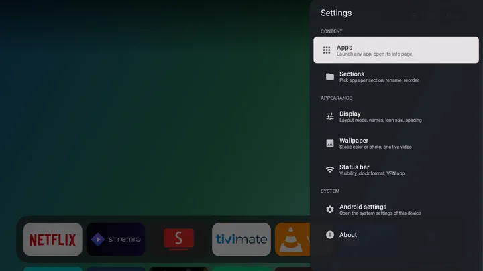483x271 pixels.
Task: Click the Sections folder icon
Action: click(x=330, y=76)
